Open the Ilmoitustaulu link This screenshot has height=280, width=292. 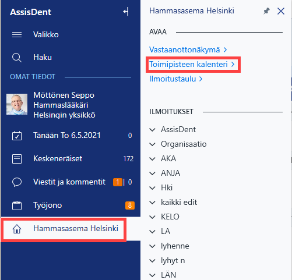[x=176, y=79]
